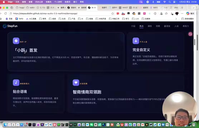The image size is (199, 128).
Task: Open the favorites hub star icon
Action: (166, 14)
